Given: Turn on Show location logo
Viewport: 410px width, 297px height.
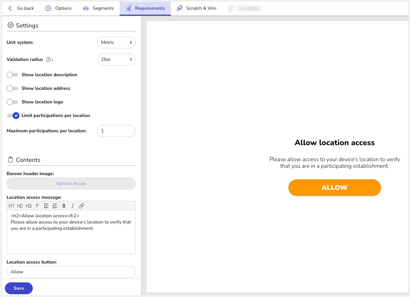Looking at the screenshot, I should click(12, 102).
